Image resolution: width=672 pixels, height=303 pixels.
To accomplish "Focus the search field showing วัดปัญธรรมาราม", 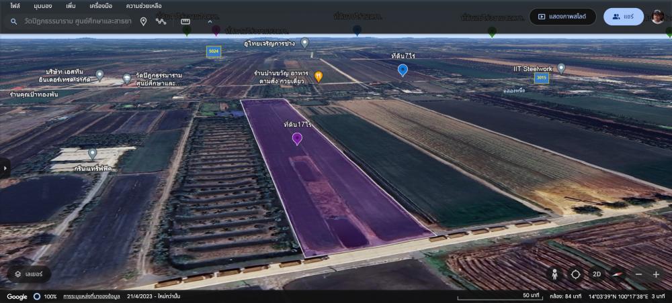I will point(77,21).
